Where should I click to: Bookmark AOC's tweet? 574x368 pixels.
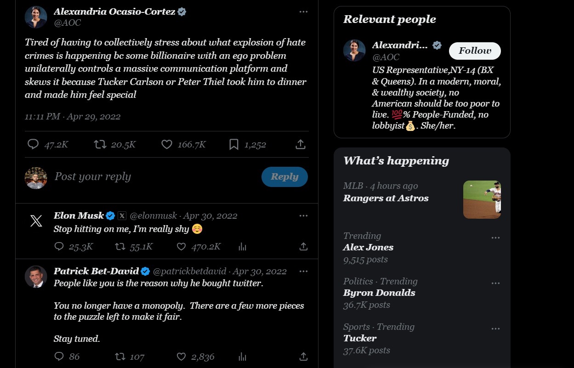coord(234,145)
